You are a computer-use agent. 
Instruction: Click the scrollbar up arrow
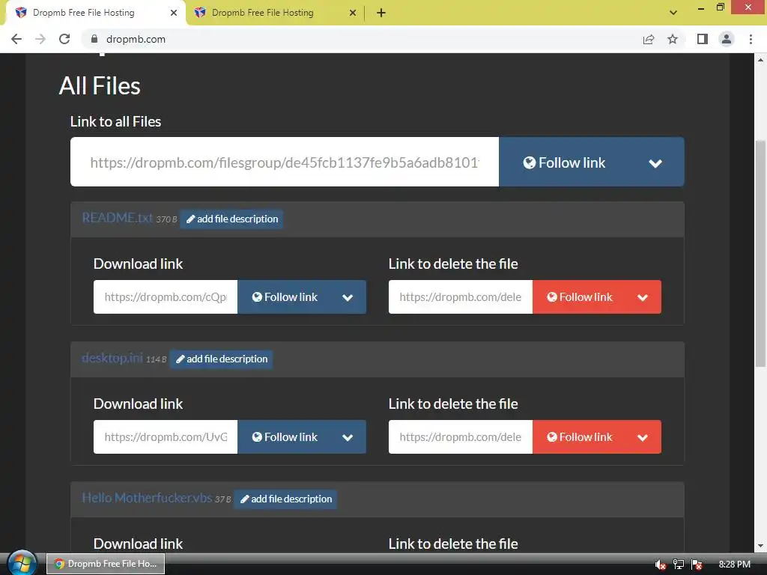click(760, 60)
